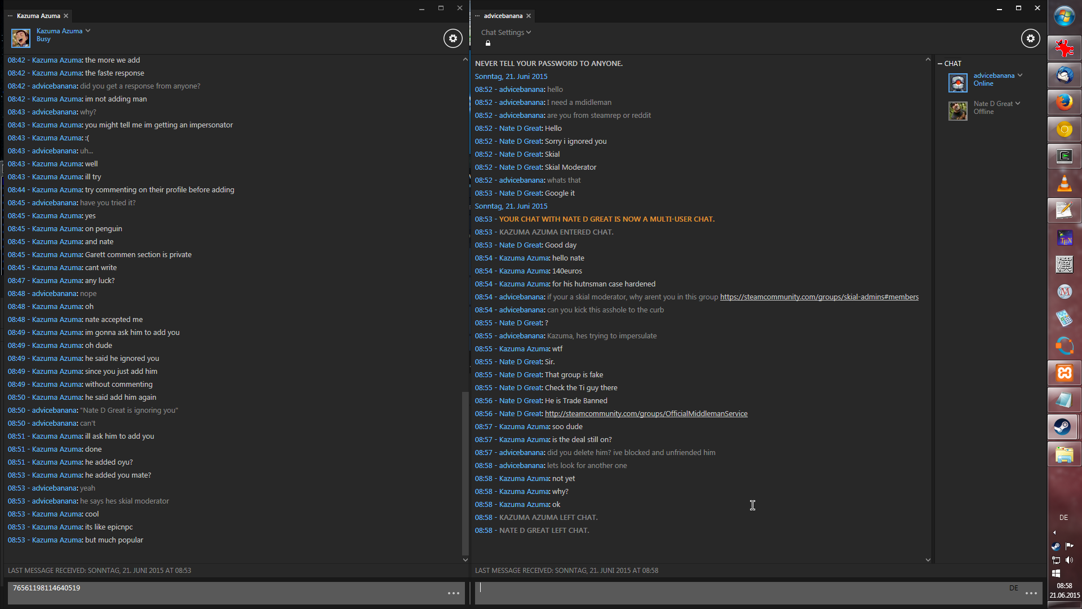The image size is (1082, 609).
Task: Click left chat vertical scrollbar thumb
Action: (x=465, y=473)
